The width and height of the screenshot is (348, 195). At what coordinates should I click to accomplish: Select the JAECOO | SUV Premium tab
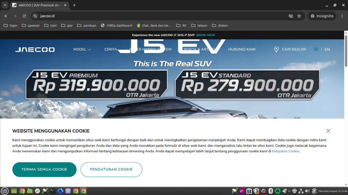click(39, 5)
